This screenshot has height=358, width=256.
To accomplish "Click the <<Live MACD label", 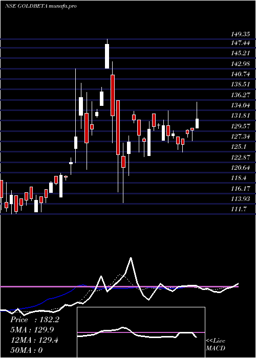I will click(216, 345).
